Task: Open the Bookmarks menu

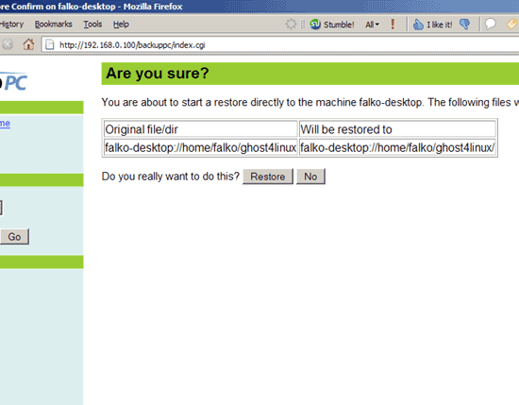Action: pos(53,25)
